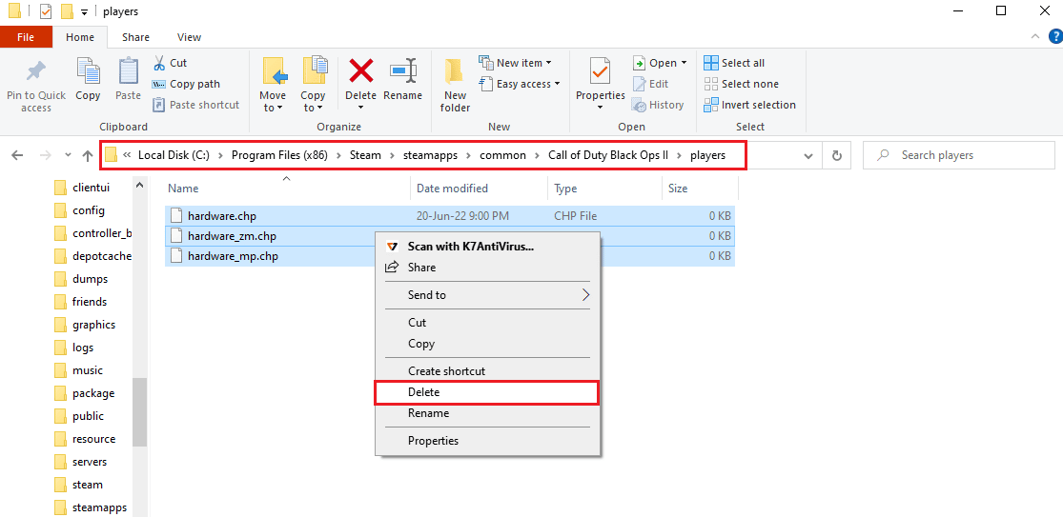Click Select all
Screen dimensions: 1063x517
[734, 63]
